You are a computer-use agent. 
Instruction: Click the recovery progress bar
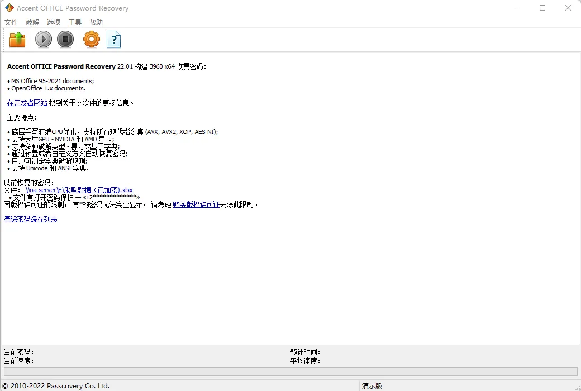click(x=290, y=371)
